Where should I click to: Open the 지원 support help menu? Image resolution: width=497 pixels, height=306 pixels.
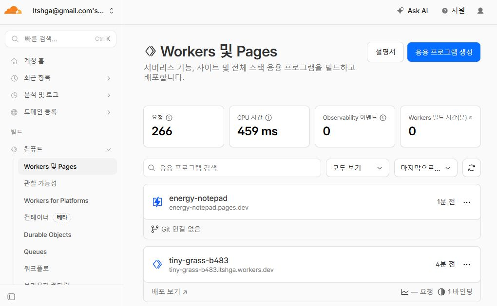(453, 11)
